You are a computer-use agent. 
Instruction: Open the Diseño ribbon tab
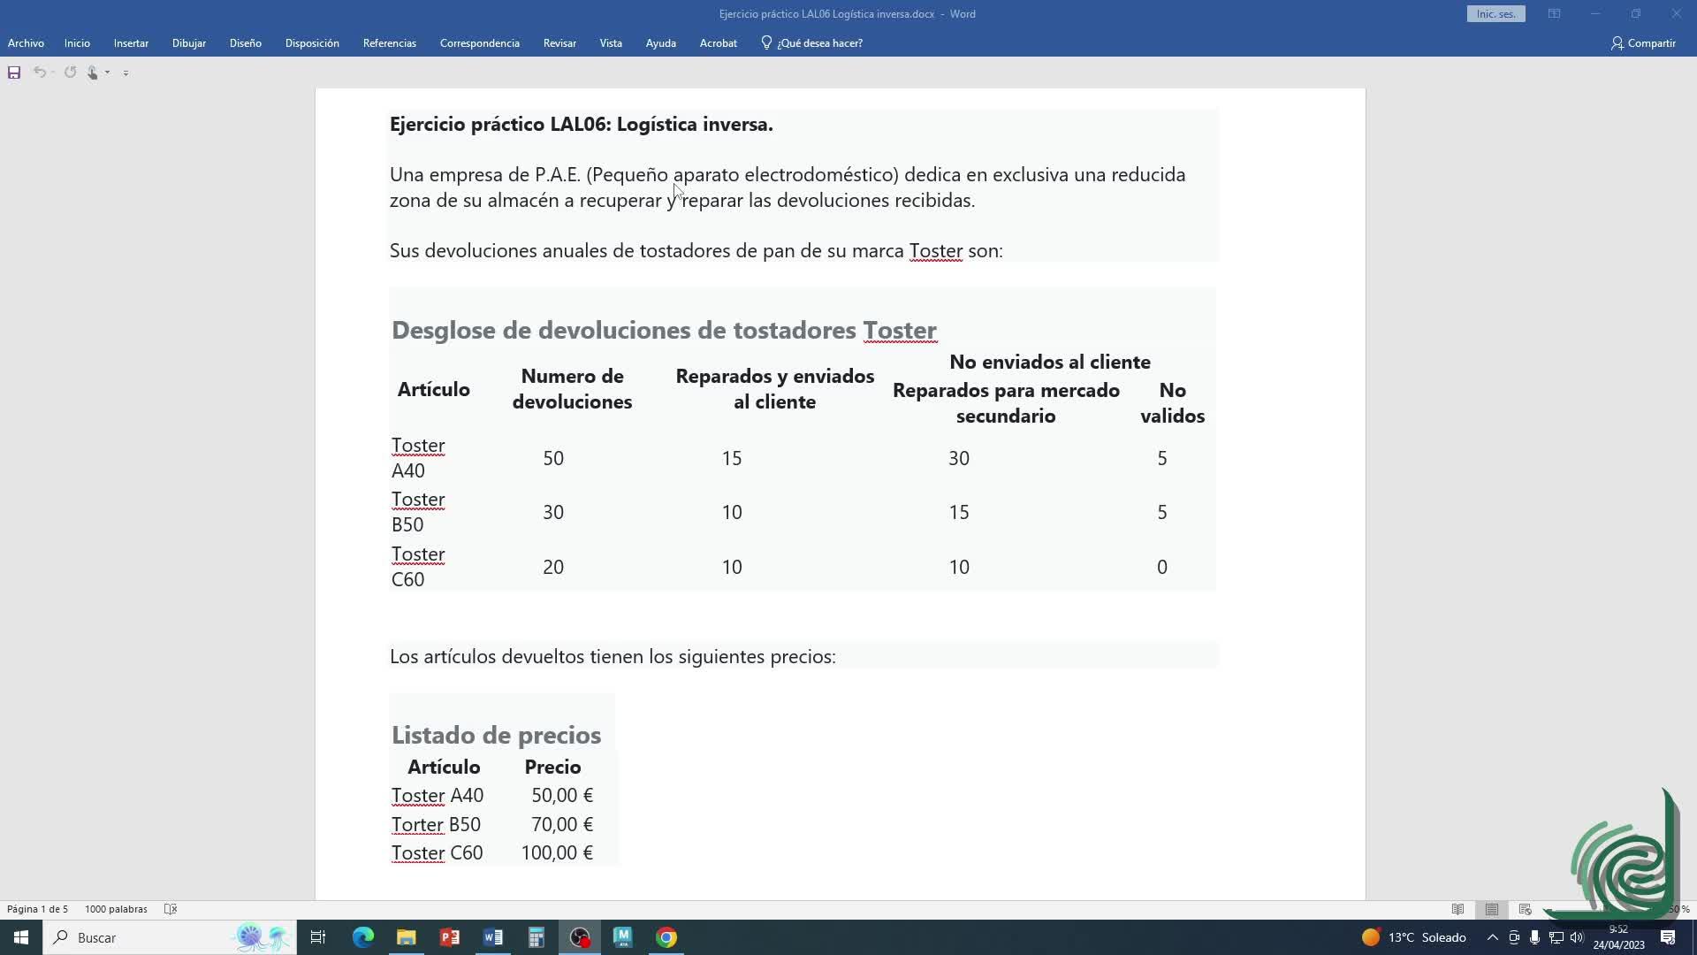coord(245,42)
